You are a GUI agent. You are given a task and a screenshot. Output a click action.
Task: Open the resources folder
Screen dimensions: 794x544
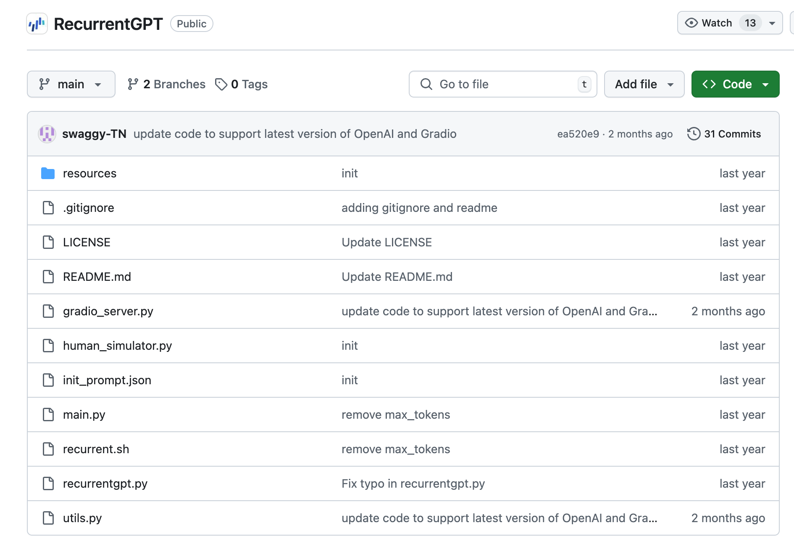click(x=89, y=173)
